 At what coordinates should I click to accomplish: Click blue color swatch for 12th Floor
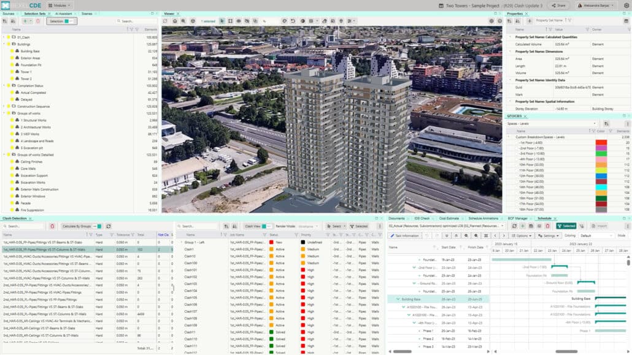click(601, 176)
